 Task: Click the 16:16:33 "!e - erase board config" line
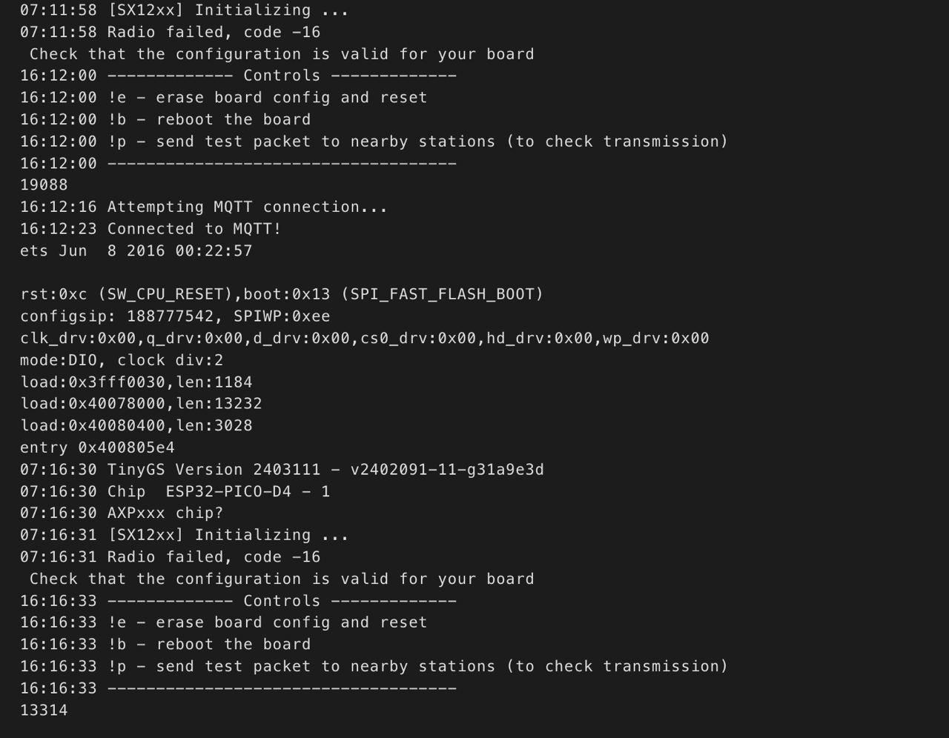tap(224, 622)
